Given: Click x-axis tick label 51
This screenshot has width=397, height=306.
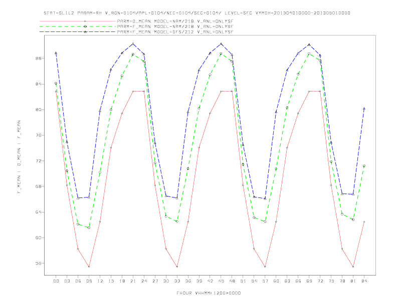Looking at the screenshot, I should 243,281.
